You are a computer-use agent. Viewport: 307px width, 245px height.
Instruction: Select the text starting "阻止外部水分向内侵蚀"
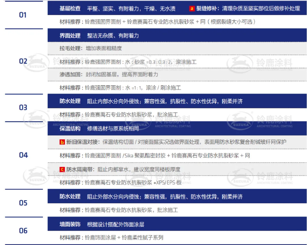point(165,196)
